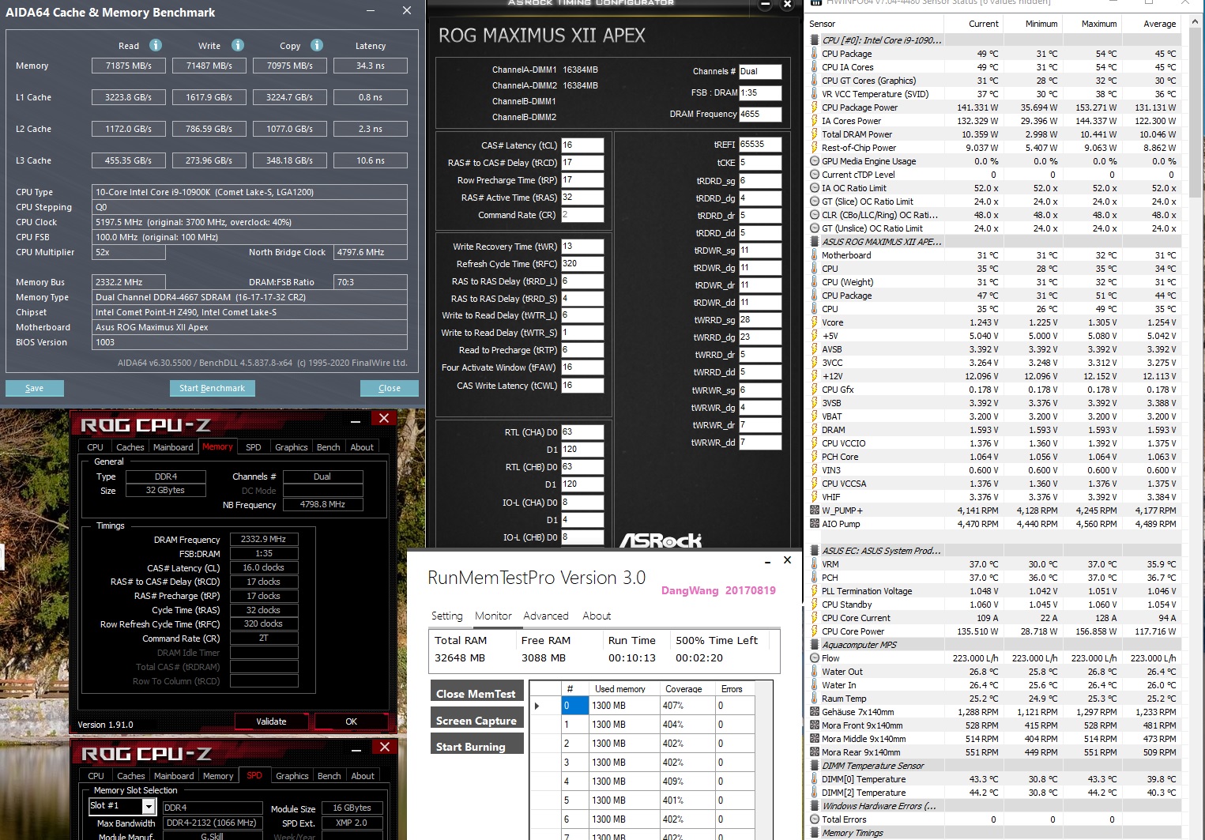Click the info icon next to Copy in AIDA64
Screen dimensions: 1205x840
click(x=317, y=45)
